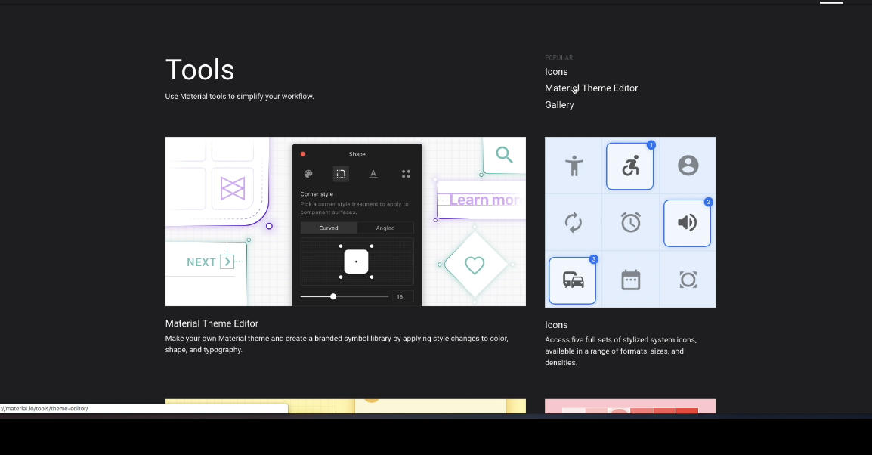Click the POPULAR section label

[x=559, y=58]
